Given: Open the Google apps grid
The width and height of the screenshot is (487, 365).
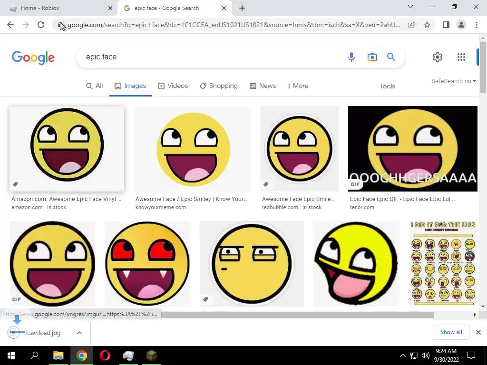Looking at the screenshot, I should (x=461, y=57).
